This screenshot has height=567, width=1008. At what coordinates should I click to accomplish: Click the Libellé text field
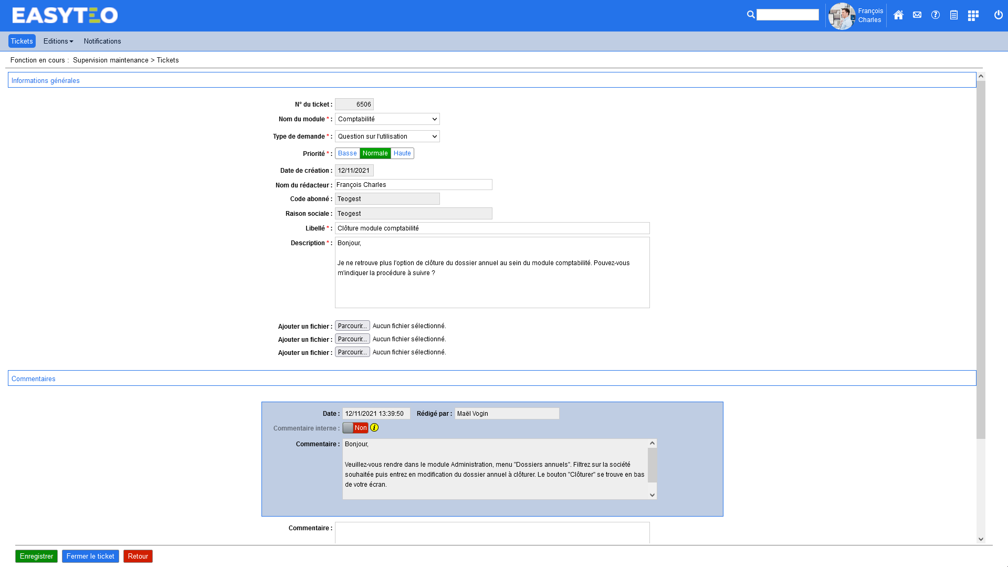pyautogui.click(x=492, y=228)
